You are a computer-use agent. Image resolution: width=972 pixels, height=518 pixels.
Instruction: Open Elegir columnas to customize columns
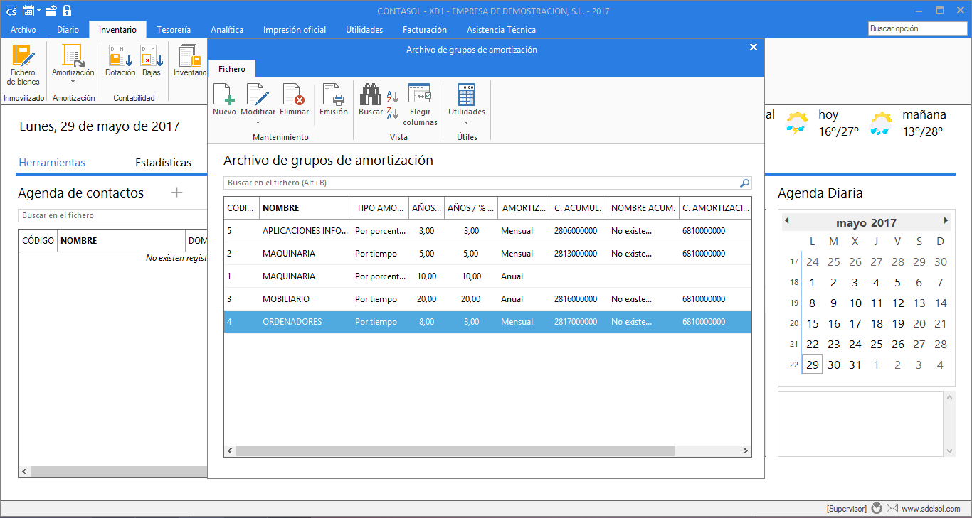420,101
